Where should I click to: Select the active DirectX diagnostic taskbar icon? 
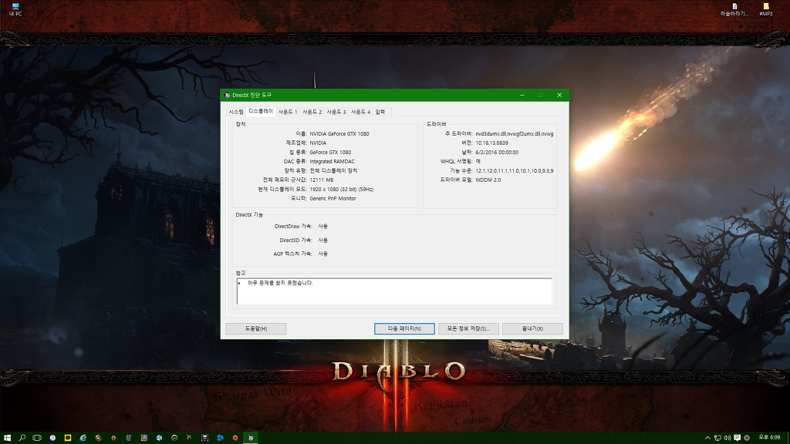tap(251, 438)
